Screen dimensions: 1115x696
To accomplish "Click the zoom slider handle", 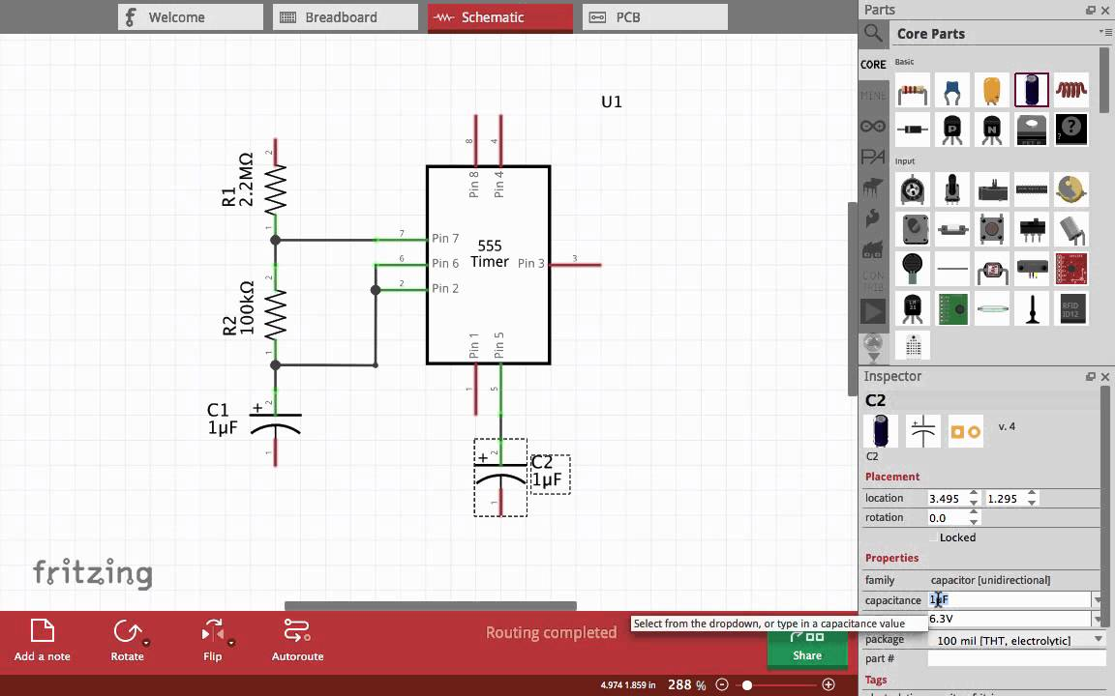I will (746, 684).
